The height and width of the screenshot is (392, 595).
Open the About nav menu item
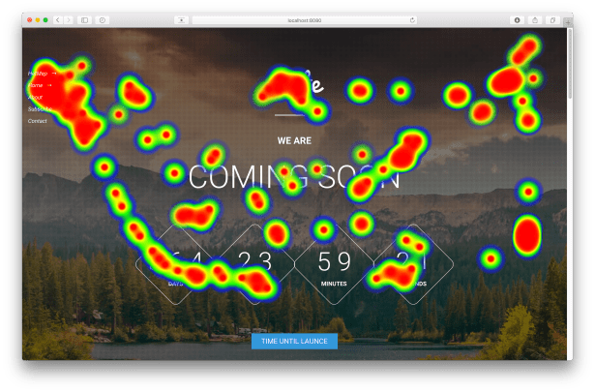coord(36,98)
